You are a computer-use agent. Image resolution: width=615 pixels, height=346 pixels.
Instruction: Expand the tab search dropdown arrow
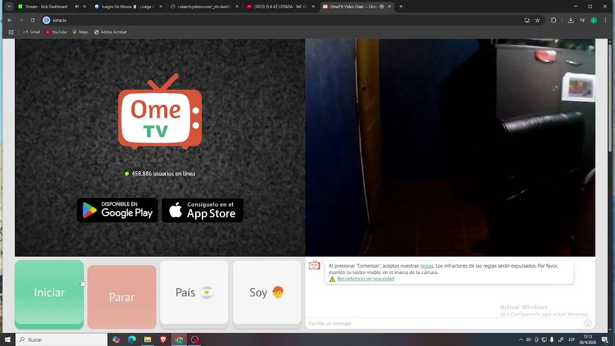click(9, 7)
